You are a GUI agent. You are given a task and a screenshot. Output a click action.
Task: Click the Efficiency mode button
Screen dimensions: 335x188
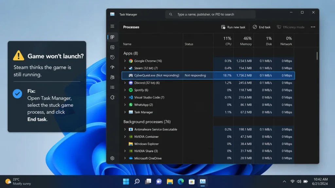(291, 27)
